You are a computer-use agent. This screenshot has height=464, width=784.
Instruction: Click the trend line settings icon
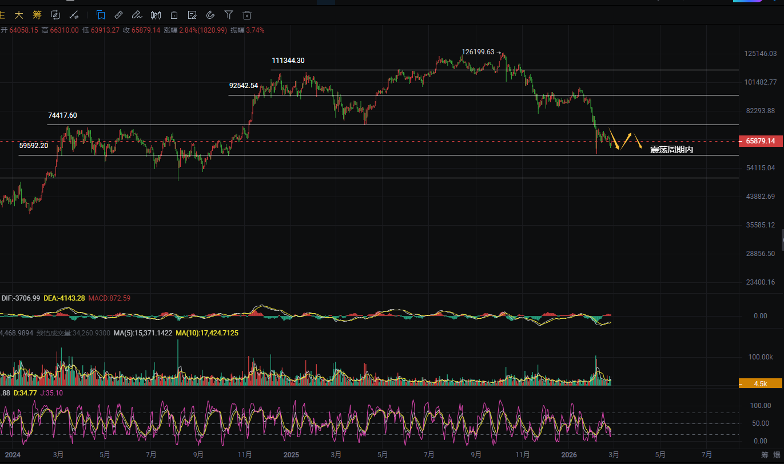pos(74,15)
